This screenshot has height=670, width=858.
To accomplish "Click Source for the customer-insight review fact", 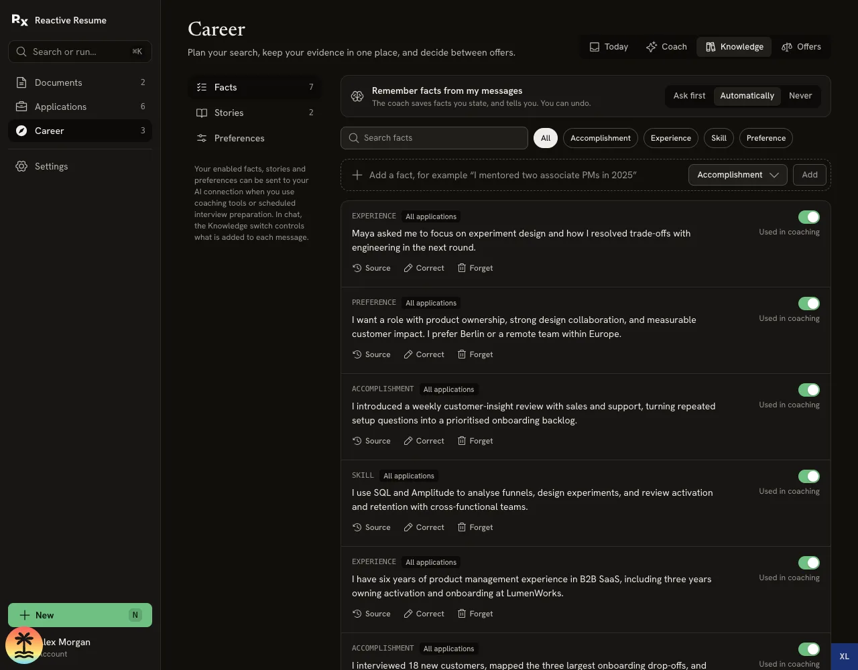I will [x=371, y=441].
